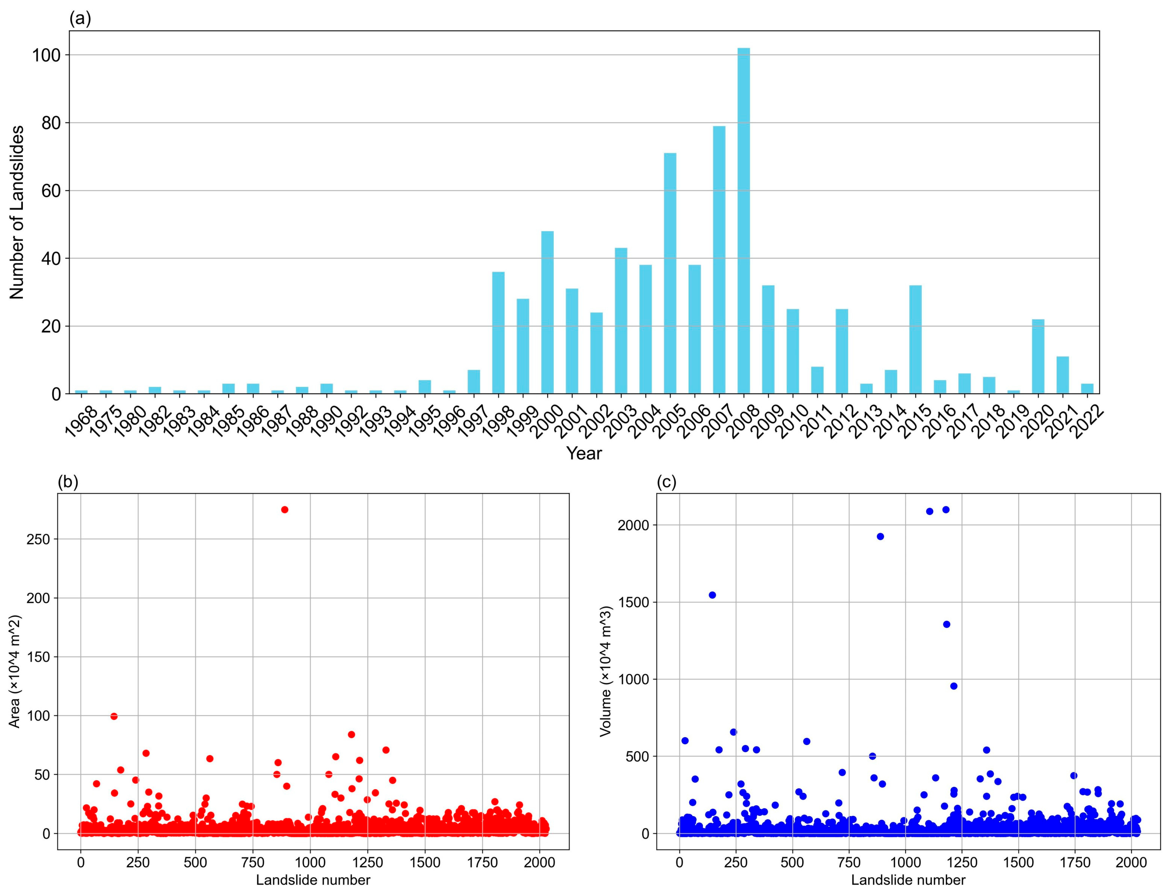Click the 2003 bar in chart (a)
This screenshot has height=892, width=1171.
(621, 321)
